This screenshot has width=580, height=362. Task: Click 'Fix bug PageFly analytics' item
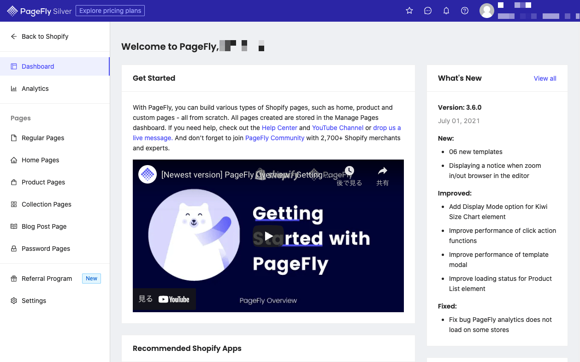[x=500, y=325]
